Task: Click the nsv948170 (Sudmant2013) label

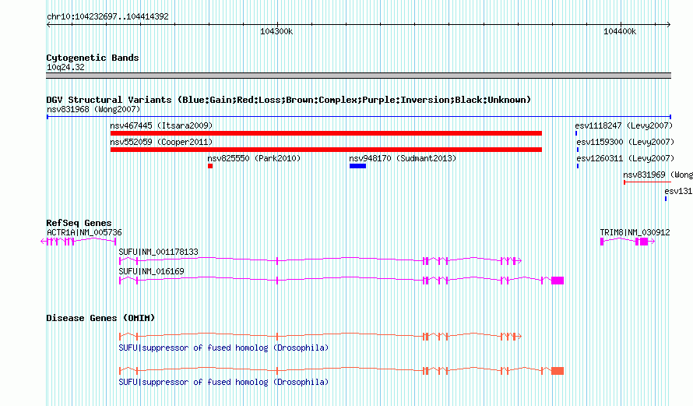Action: [403, 158]
